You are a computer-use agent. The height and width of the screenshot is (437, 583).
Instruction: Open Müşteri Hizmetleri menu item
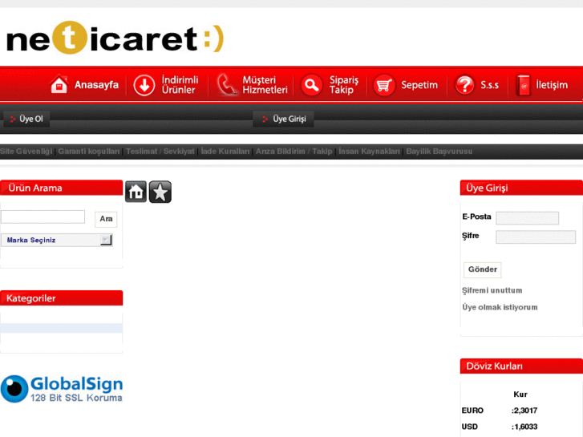pyautogui.click(x=265, y=85)
